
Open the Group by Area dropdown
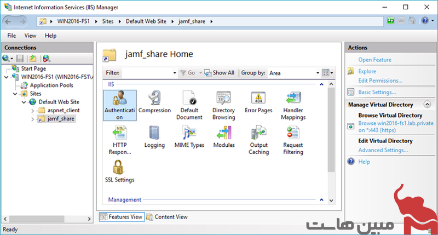pyautogui.click(x=318, y=73)
